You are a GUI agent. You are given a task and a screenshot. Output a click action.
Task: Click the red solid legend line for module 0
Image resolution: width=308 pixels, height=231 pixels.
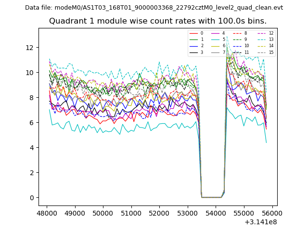(193, 33)
